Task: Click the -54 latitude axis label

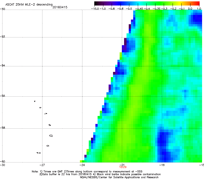Action: pos(2,65)
